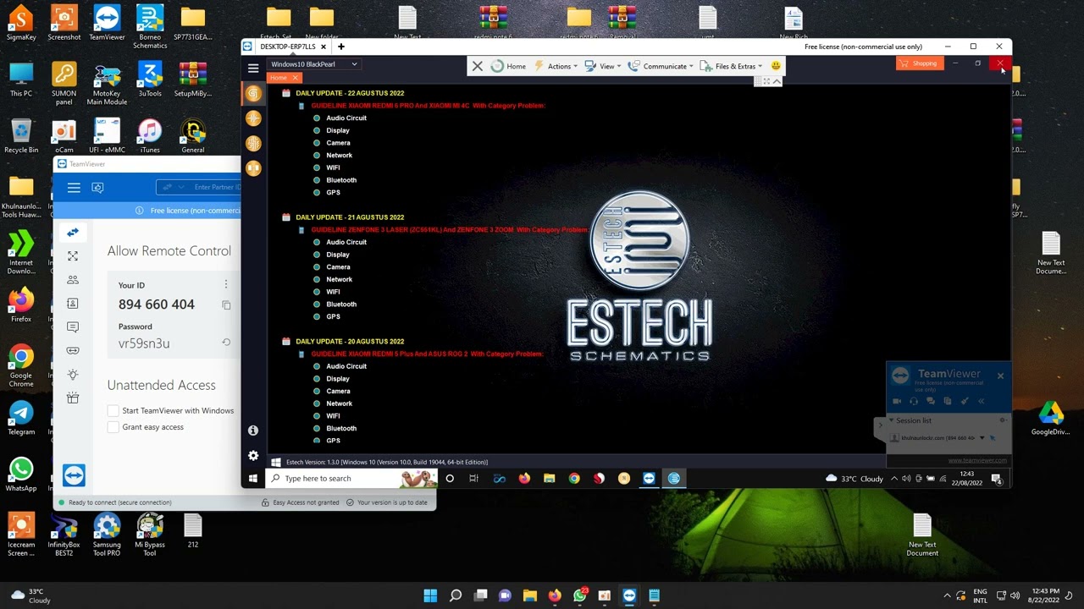Click the Enter Partner ID field

199,187
